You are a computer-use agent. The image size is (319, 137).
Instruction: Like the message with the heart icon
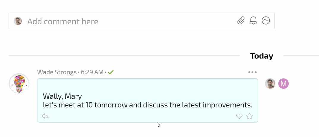point(239,116)
